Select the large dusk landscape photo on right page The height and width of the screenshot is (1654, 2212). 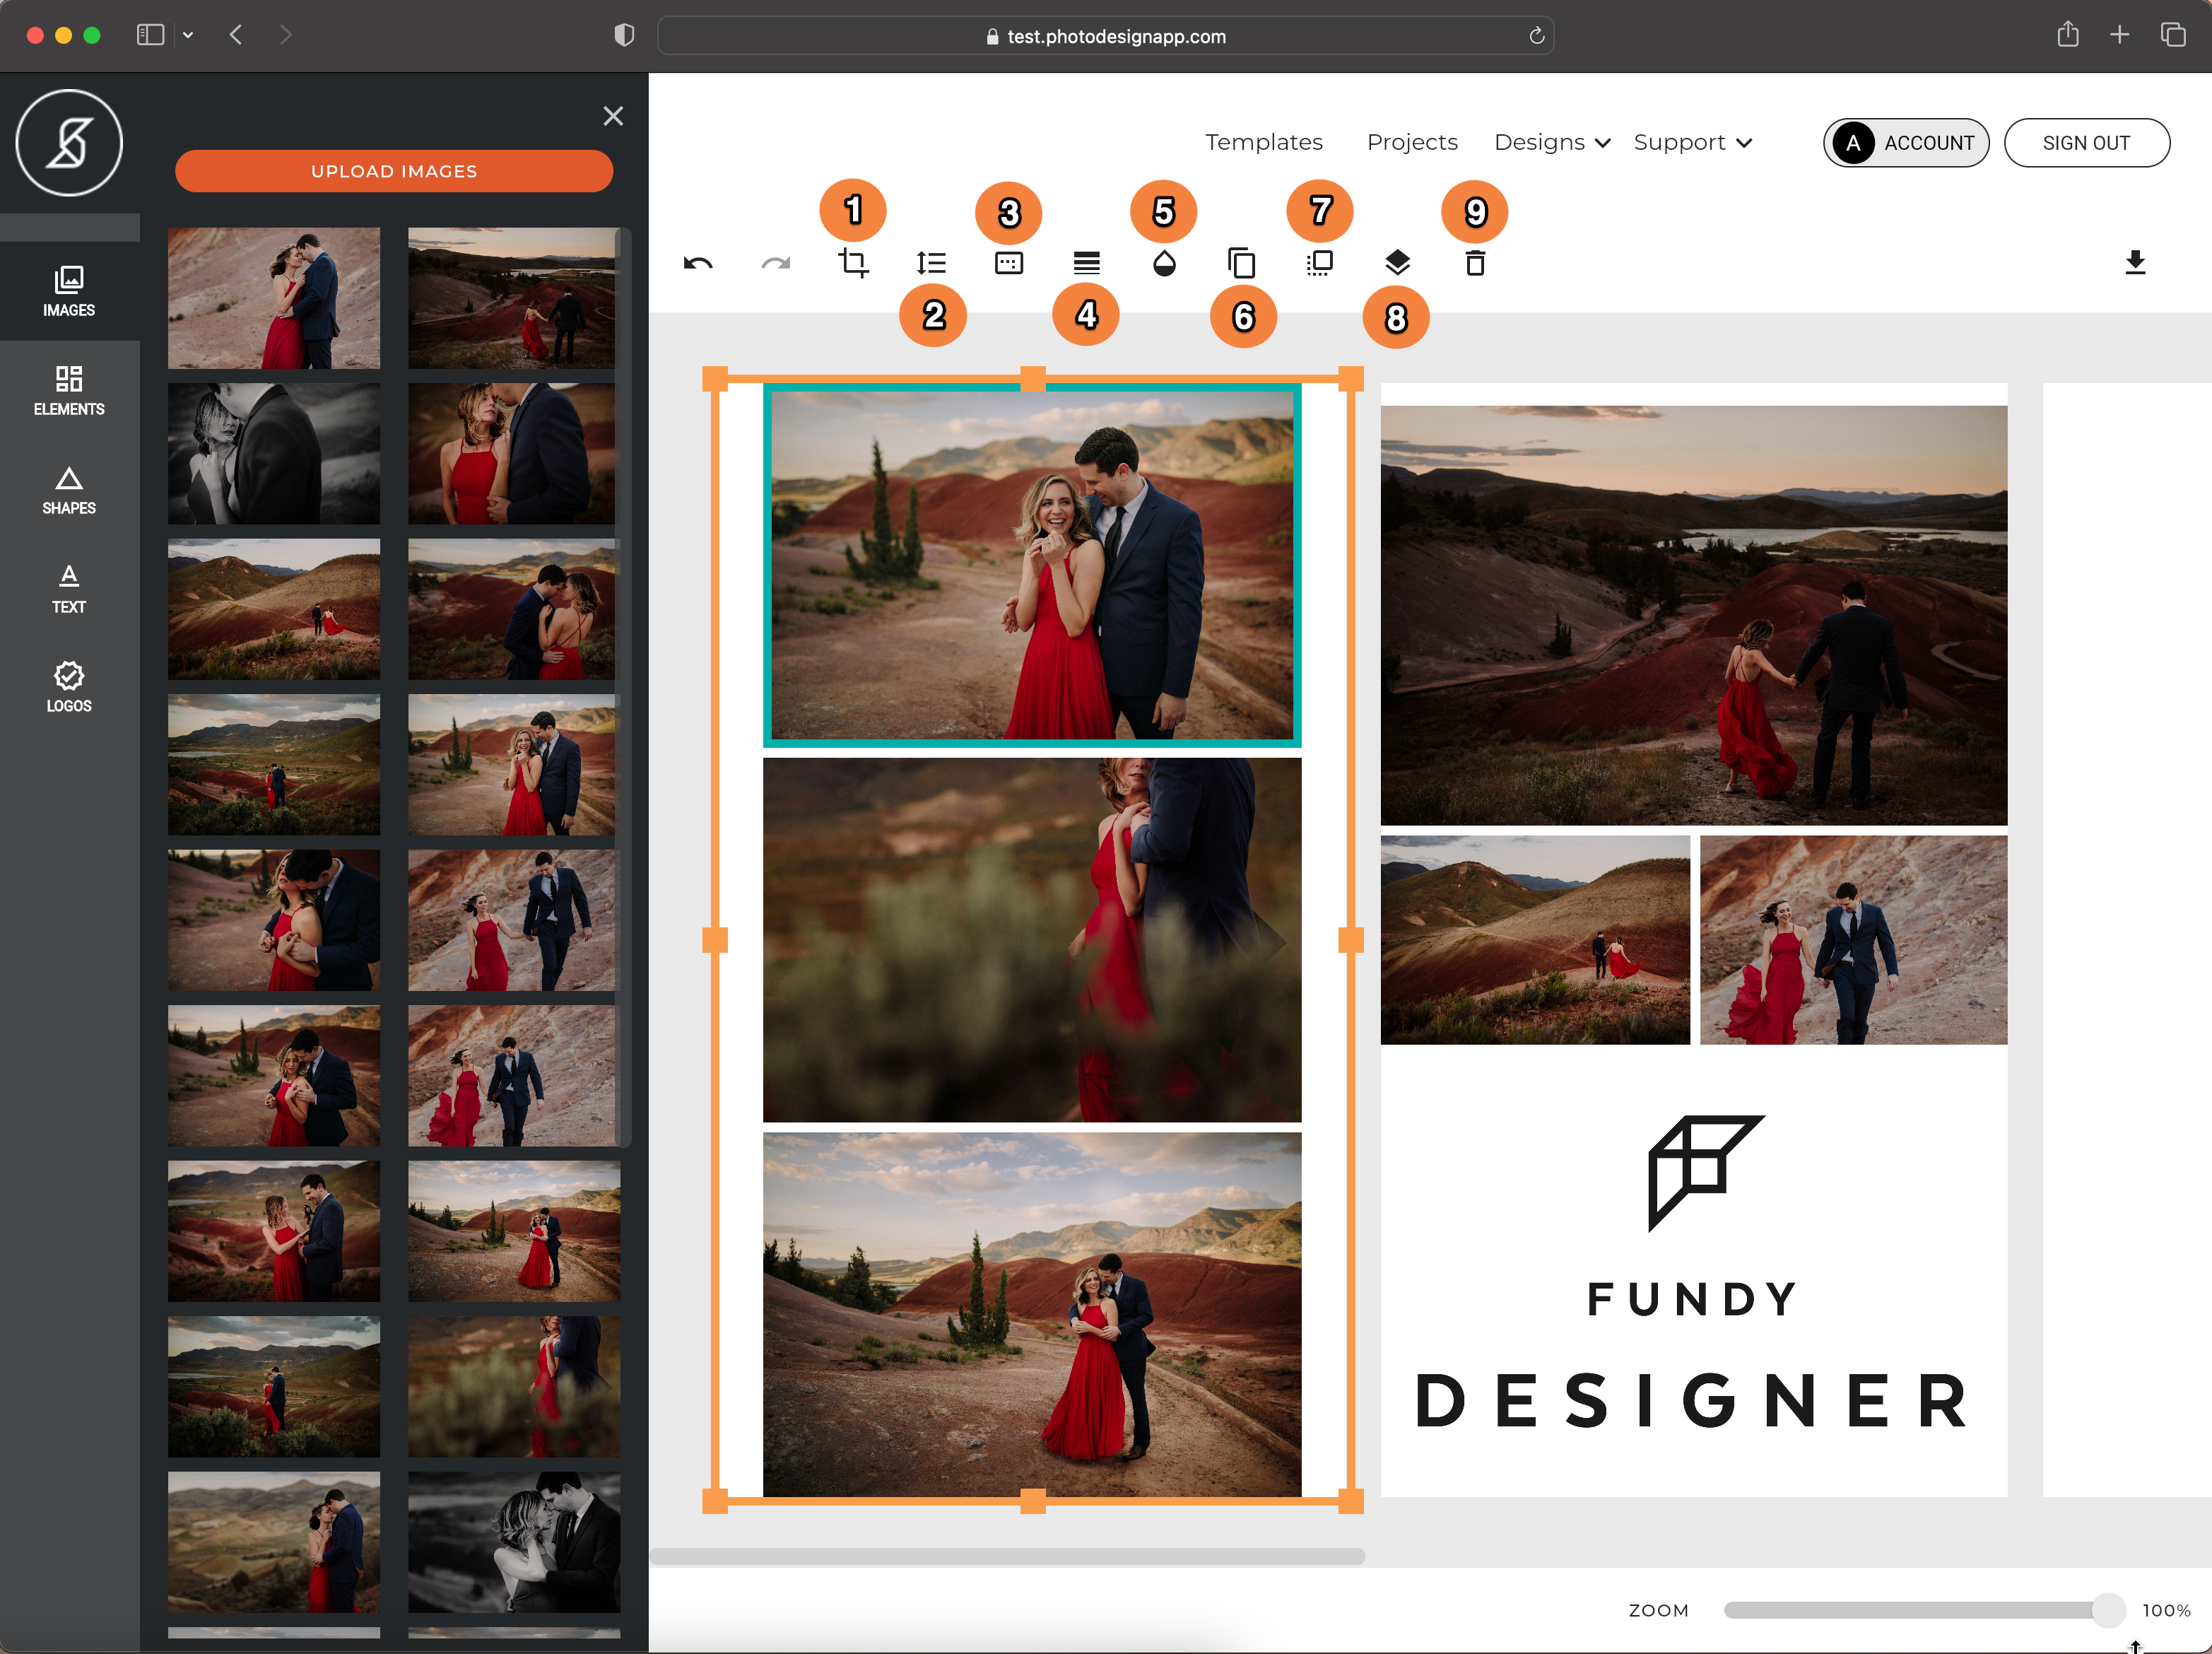click(x=1693, y=615)
